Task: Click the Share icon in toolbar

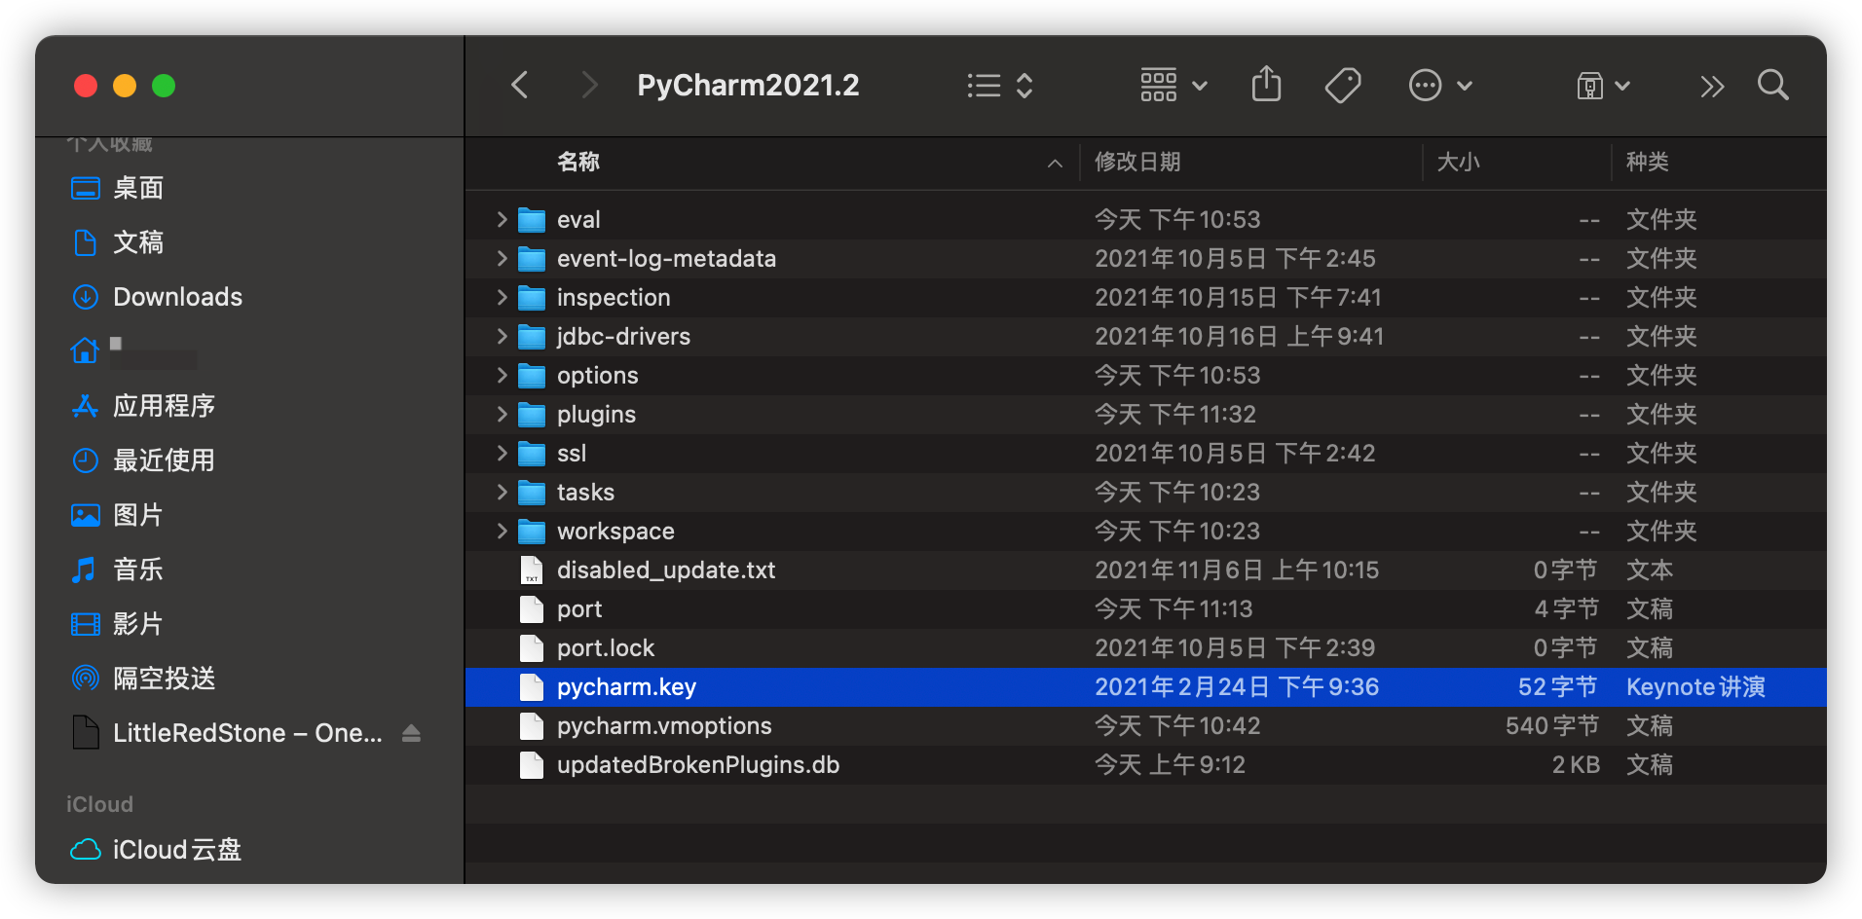Action: pyautogui.click(x=1266, y=85)
